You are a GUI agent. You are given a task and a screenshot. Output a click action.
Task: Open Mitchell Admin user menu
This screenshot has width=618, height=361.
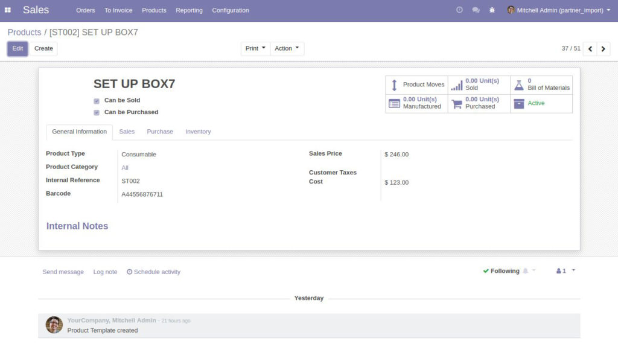pyautogui.click(x=559, y=10)
